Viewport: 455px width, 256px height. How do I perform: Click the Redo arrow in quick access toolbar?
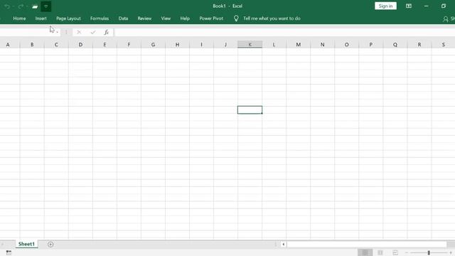(x=21, y=6)
